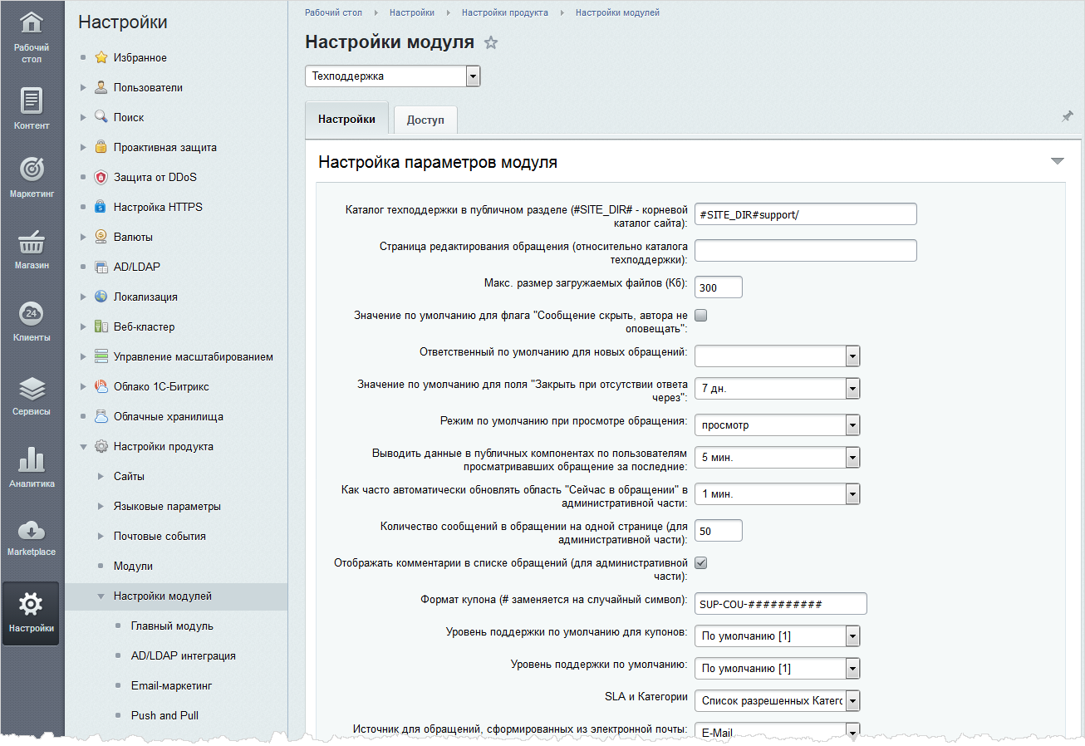Click the Веб-кластер server icon
The height and width of the screenshot is (746, 1085).
click(x=101, y=326)
